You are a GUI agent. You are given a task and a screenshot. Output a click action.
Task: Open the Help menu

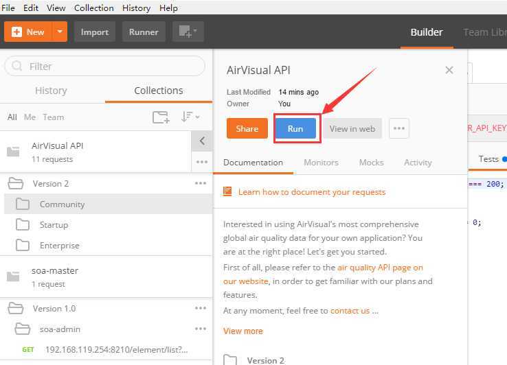168,8
